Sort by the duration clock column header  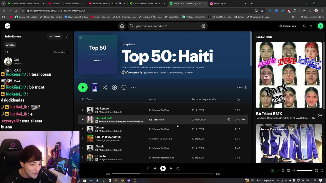(x=238, y=99)
